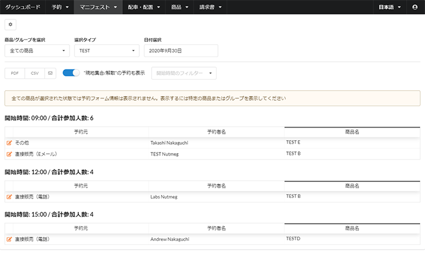Screen dimensions: 425x265
Task: Expand the 配車・配置 menu
Action: [x=144, y=7]
